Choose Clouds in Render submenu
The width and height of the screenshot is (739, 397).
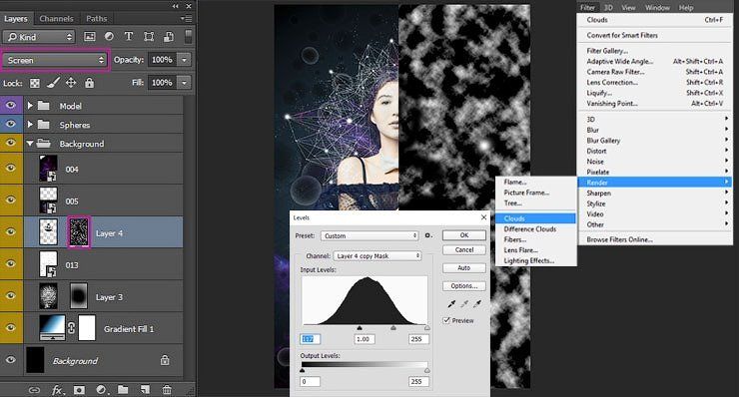(535, 218)
